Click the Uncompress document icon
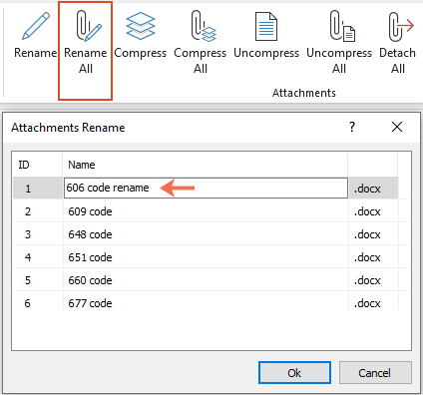 point(266,26)
